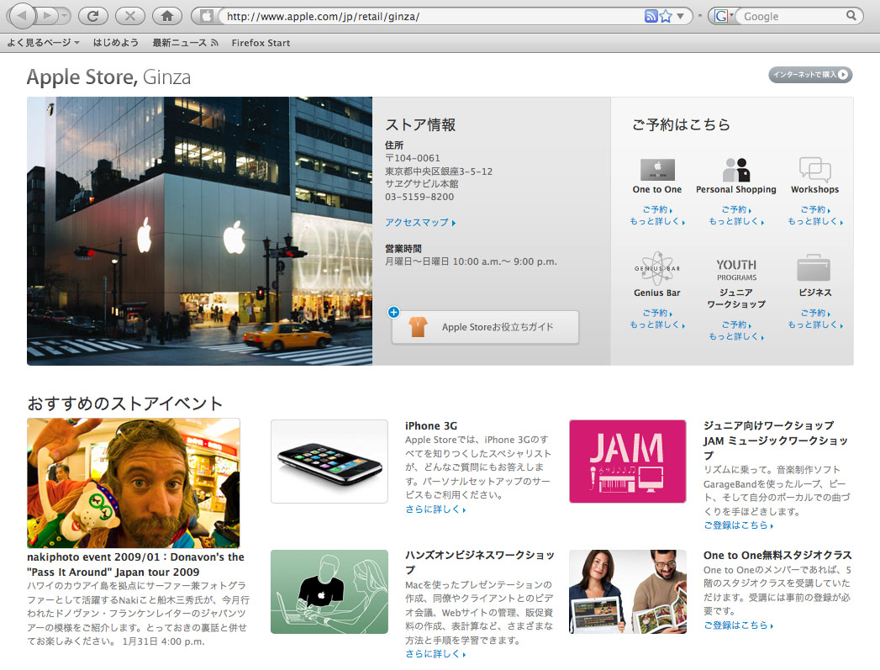Screen dimensions: 880x670
Task: Click the インターネットで購入 button
Action: pos(810,75)
